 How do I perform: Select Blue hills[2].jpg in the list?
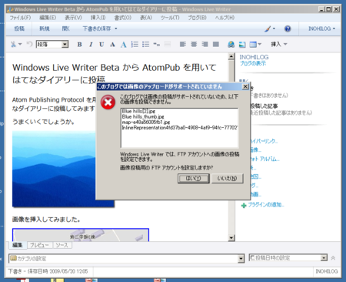pos(138,111)
